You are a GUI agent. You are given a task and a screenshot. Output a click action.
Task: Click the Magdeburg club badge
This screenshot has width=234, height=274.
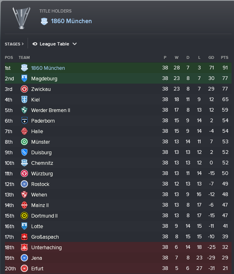coord(24,78)
